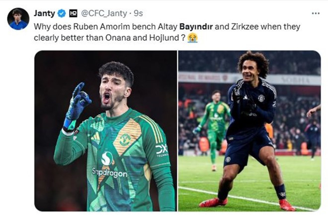Click the crying emoji in the tweet
This screenshot has width=328, height=217.
[193, 38]
